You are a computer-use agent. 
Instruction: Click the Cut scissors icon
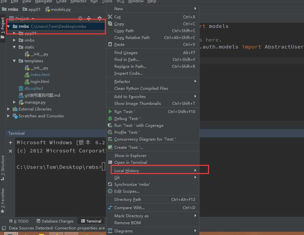click(110, 17)
